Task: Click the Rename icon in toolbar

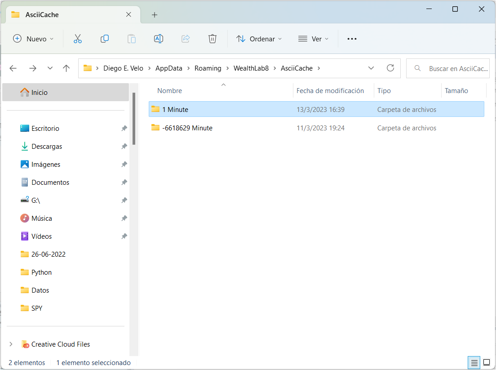Action: tap(159, 39)
